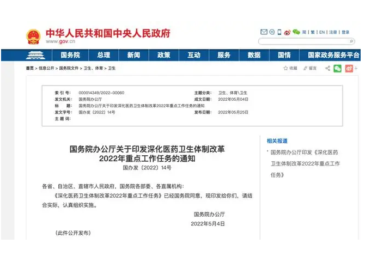Viewport: 365px width, 262px height.
Task: Click the 收藏 star icon
Action: coord(285,68)
